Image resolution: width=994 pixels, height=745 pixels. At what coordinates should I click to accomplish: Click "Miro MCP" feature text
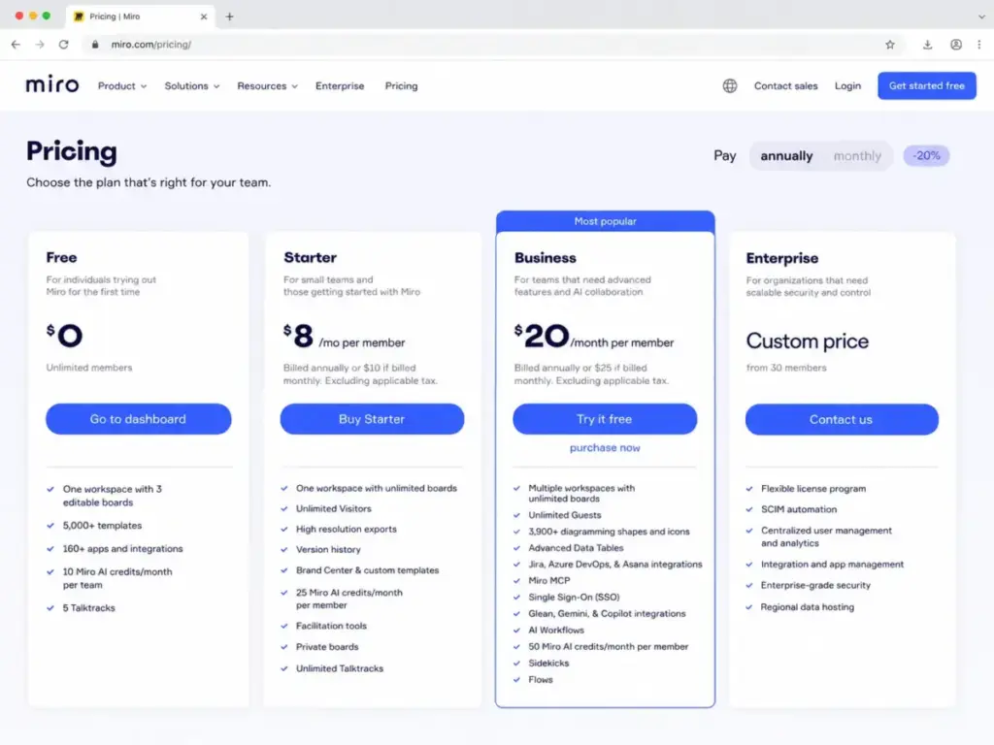[549, 580]
